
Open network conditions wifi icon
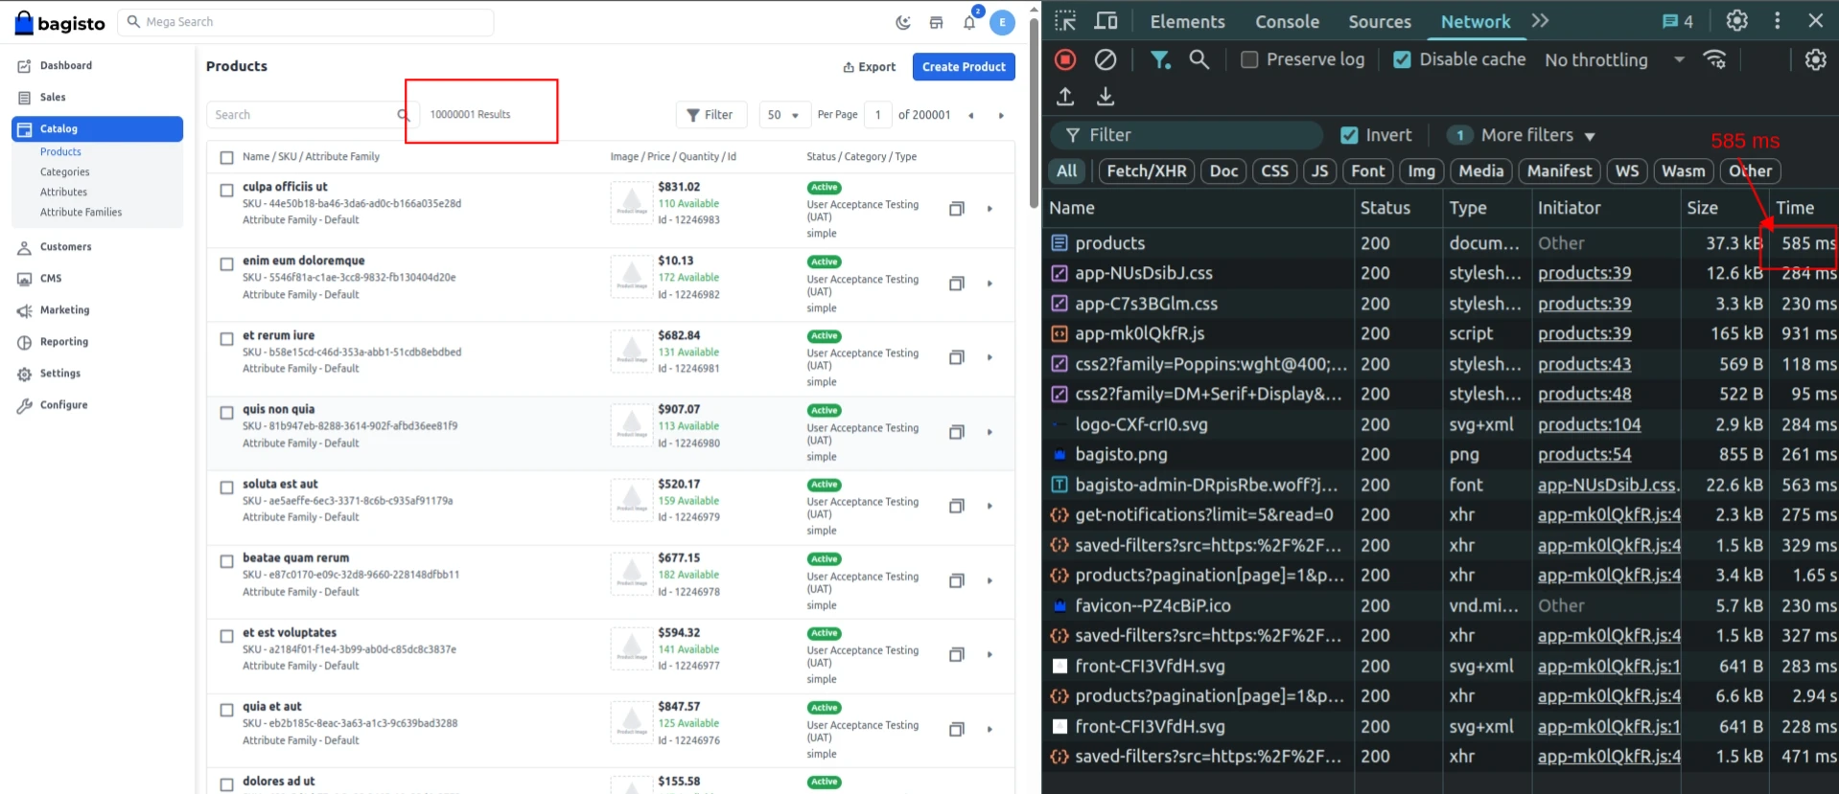coord(1714,59)
